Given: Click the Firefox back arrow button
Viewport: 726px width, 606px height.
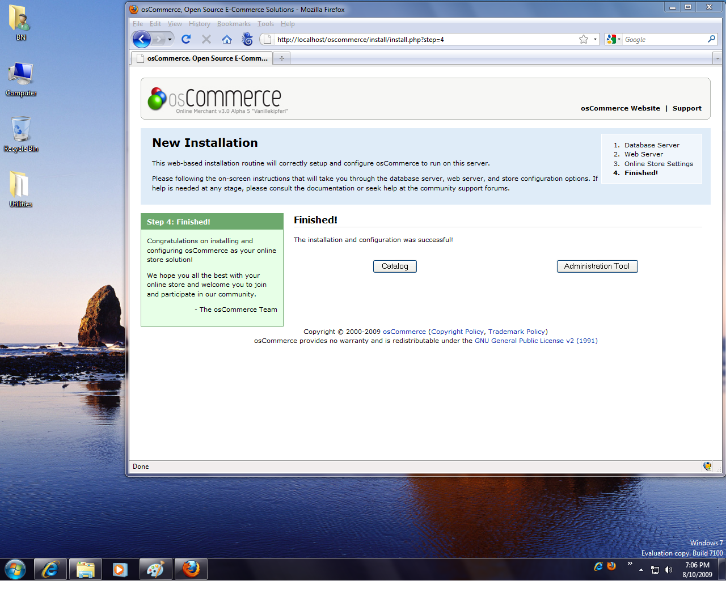Looking at the screenshot, I should pyautogui.click(x=141, y=39).
